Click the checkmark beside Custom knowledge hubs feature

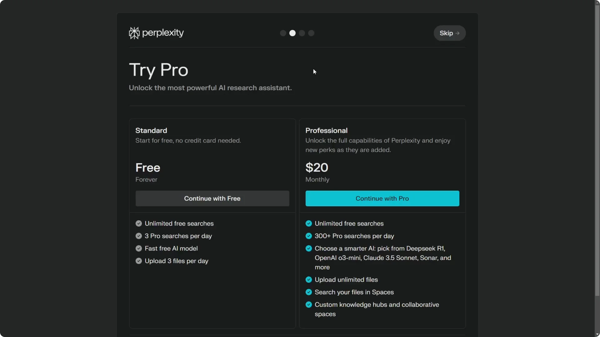[x=309, y=305]
